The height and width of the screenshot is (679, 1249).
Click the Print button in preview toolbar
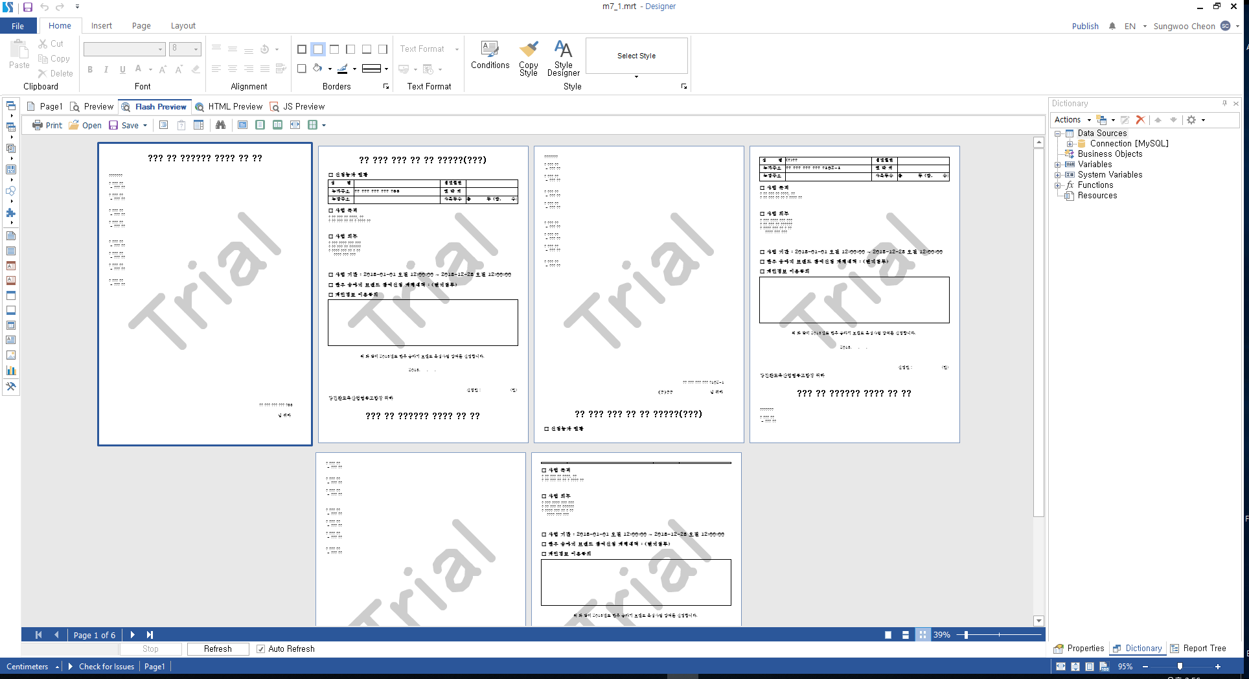pos(47,125)
